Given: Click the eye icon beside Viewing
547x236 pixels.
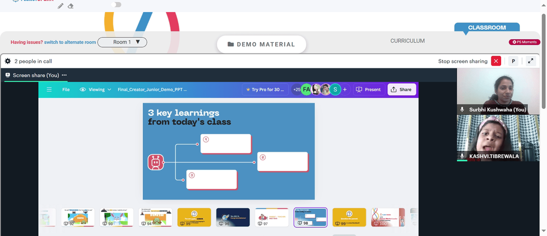Looking at the screenshot, I should 83,90.
